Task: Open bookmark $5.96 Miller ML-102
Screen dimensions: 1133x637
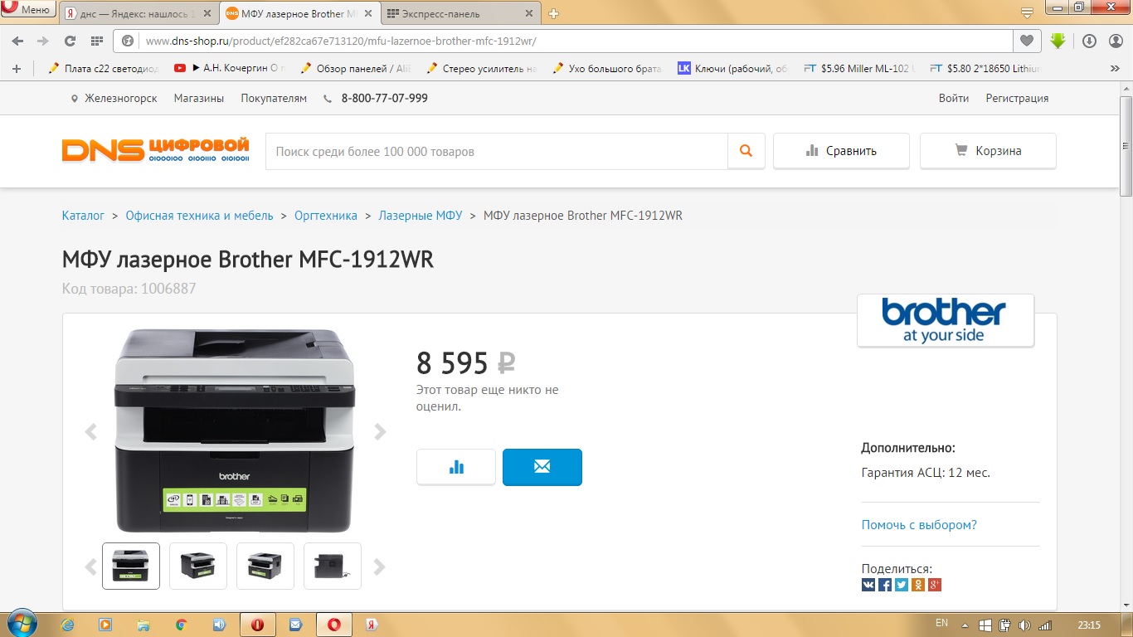Action: coord(860,69)
